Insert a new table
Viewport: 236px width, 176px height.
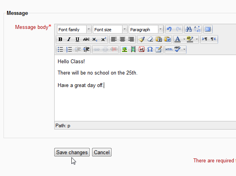point(159,50)
